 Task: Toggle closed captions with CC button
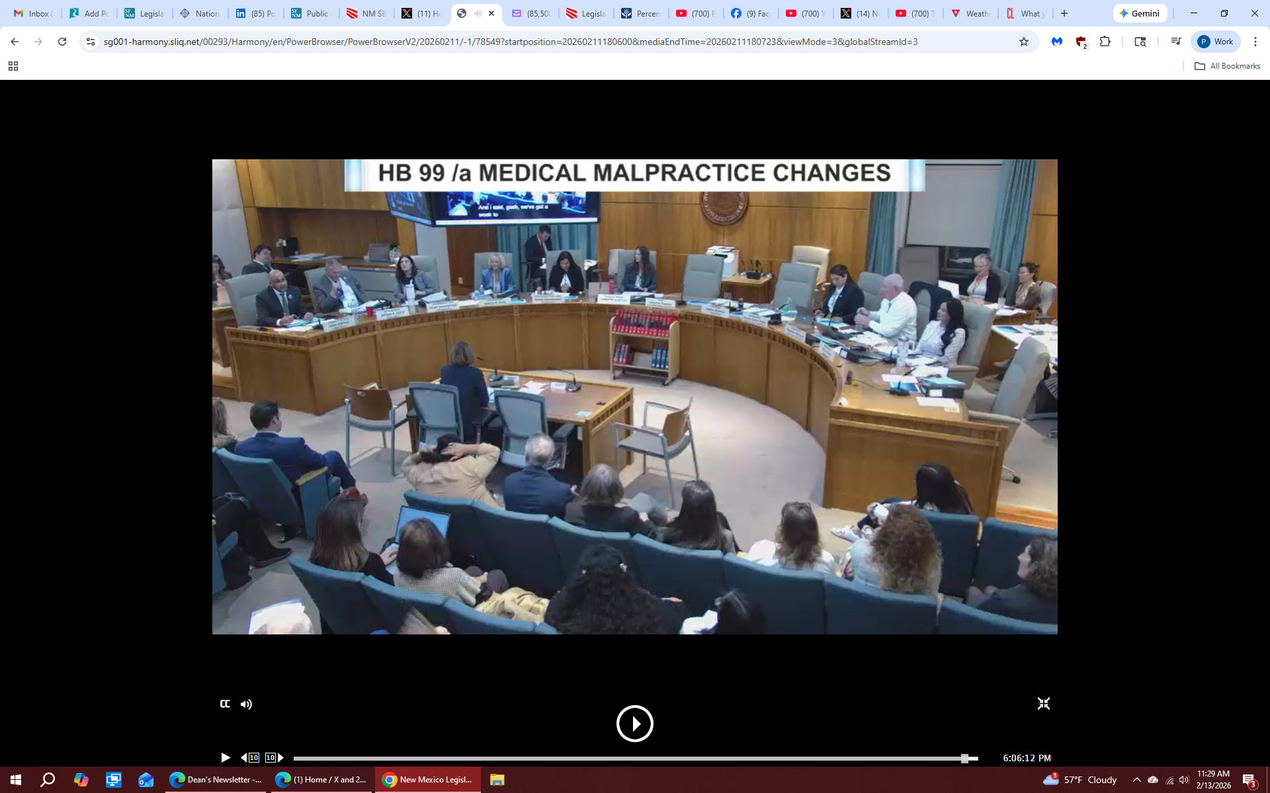click(225, 704)
